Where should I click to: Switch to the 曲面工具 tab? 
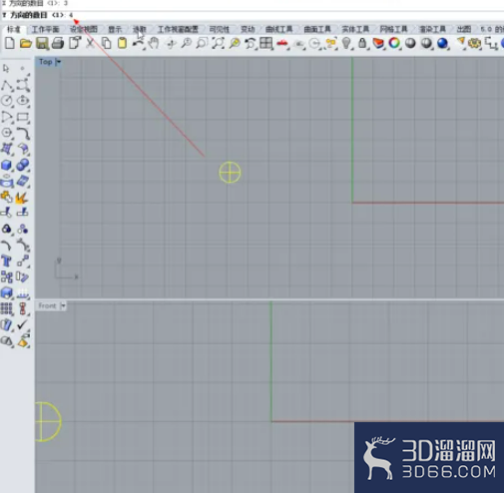(x=317, y=29)
